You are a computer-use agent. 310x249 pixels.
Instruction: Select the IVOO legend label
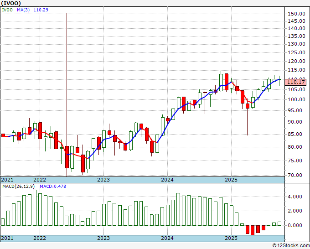click(7, 10)
